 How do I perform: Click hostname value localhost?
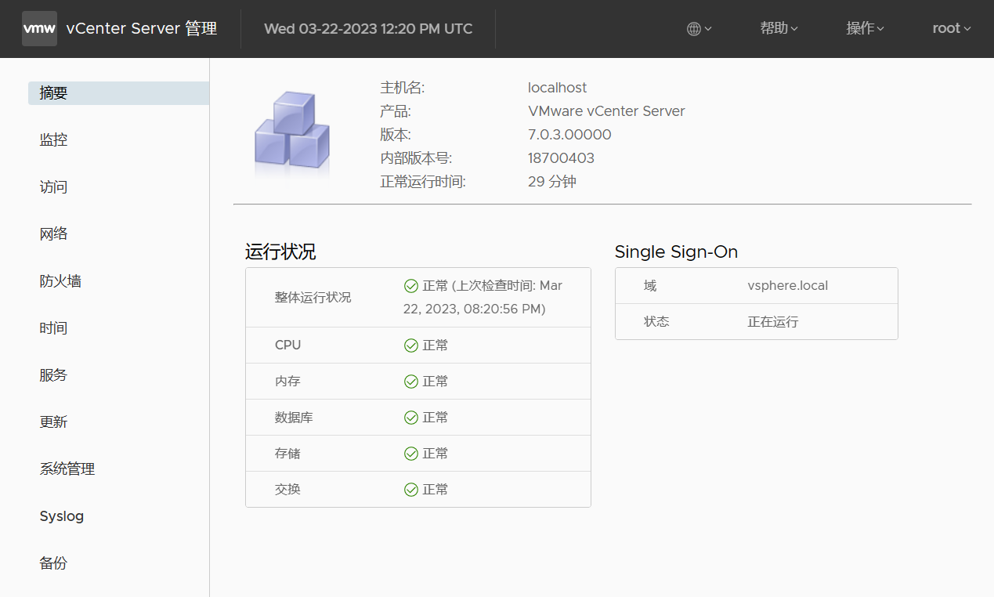click(x=557, y=88)
